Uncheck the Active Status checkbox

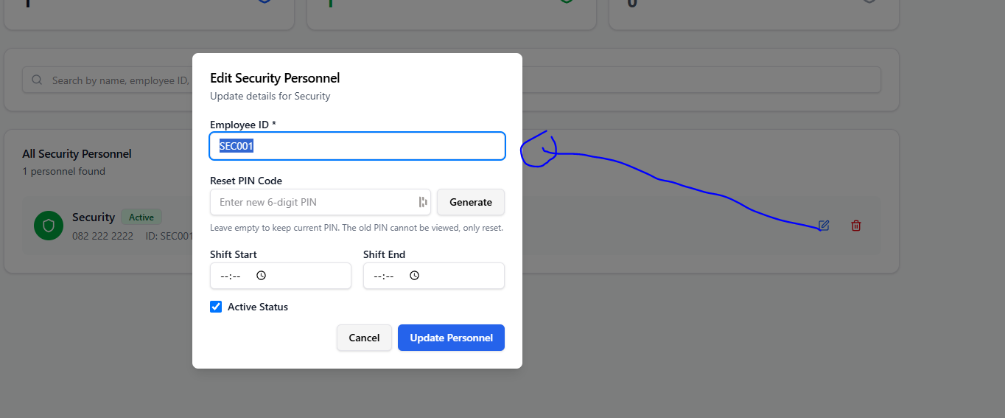pos(216,307)
